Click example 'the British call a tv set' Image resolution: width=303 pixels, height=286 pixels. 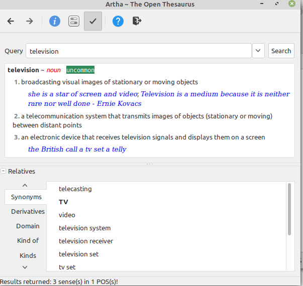click(x=77, y=149)
